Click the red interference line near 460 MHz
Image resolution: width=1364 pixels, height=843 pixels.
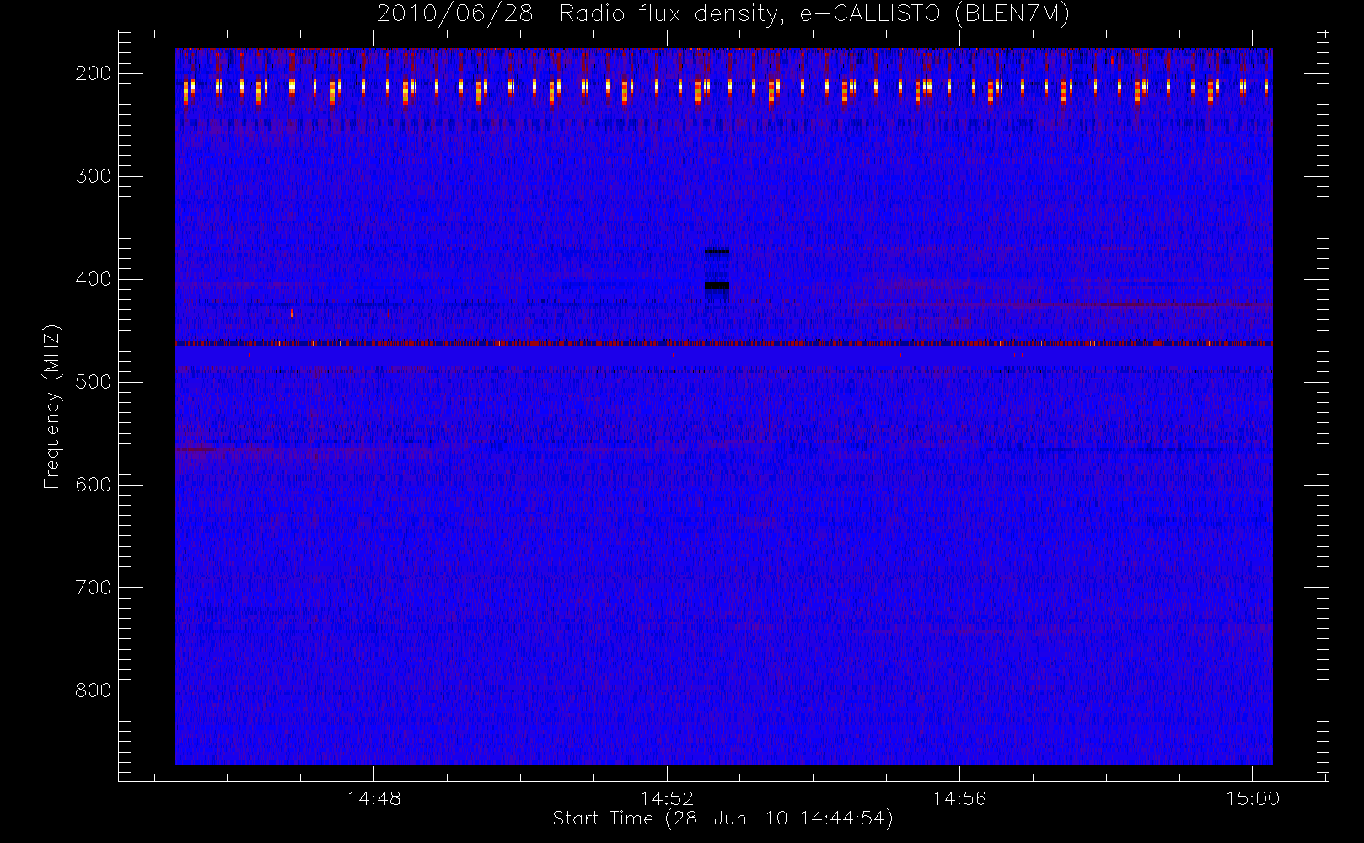pyautogui.click(x=723, y=344)
